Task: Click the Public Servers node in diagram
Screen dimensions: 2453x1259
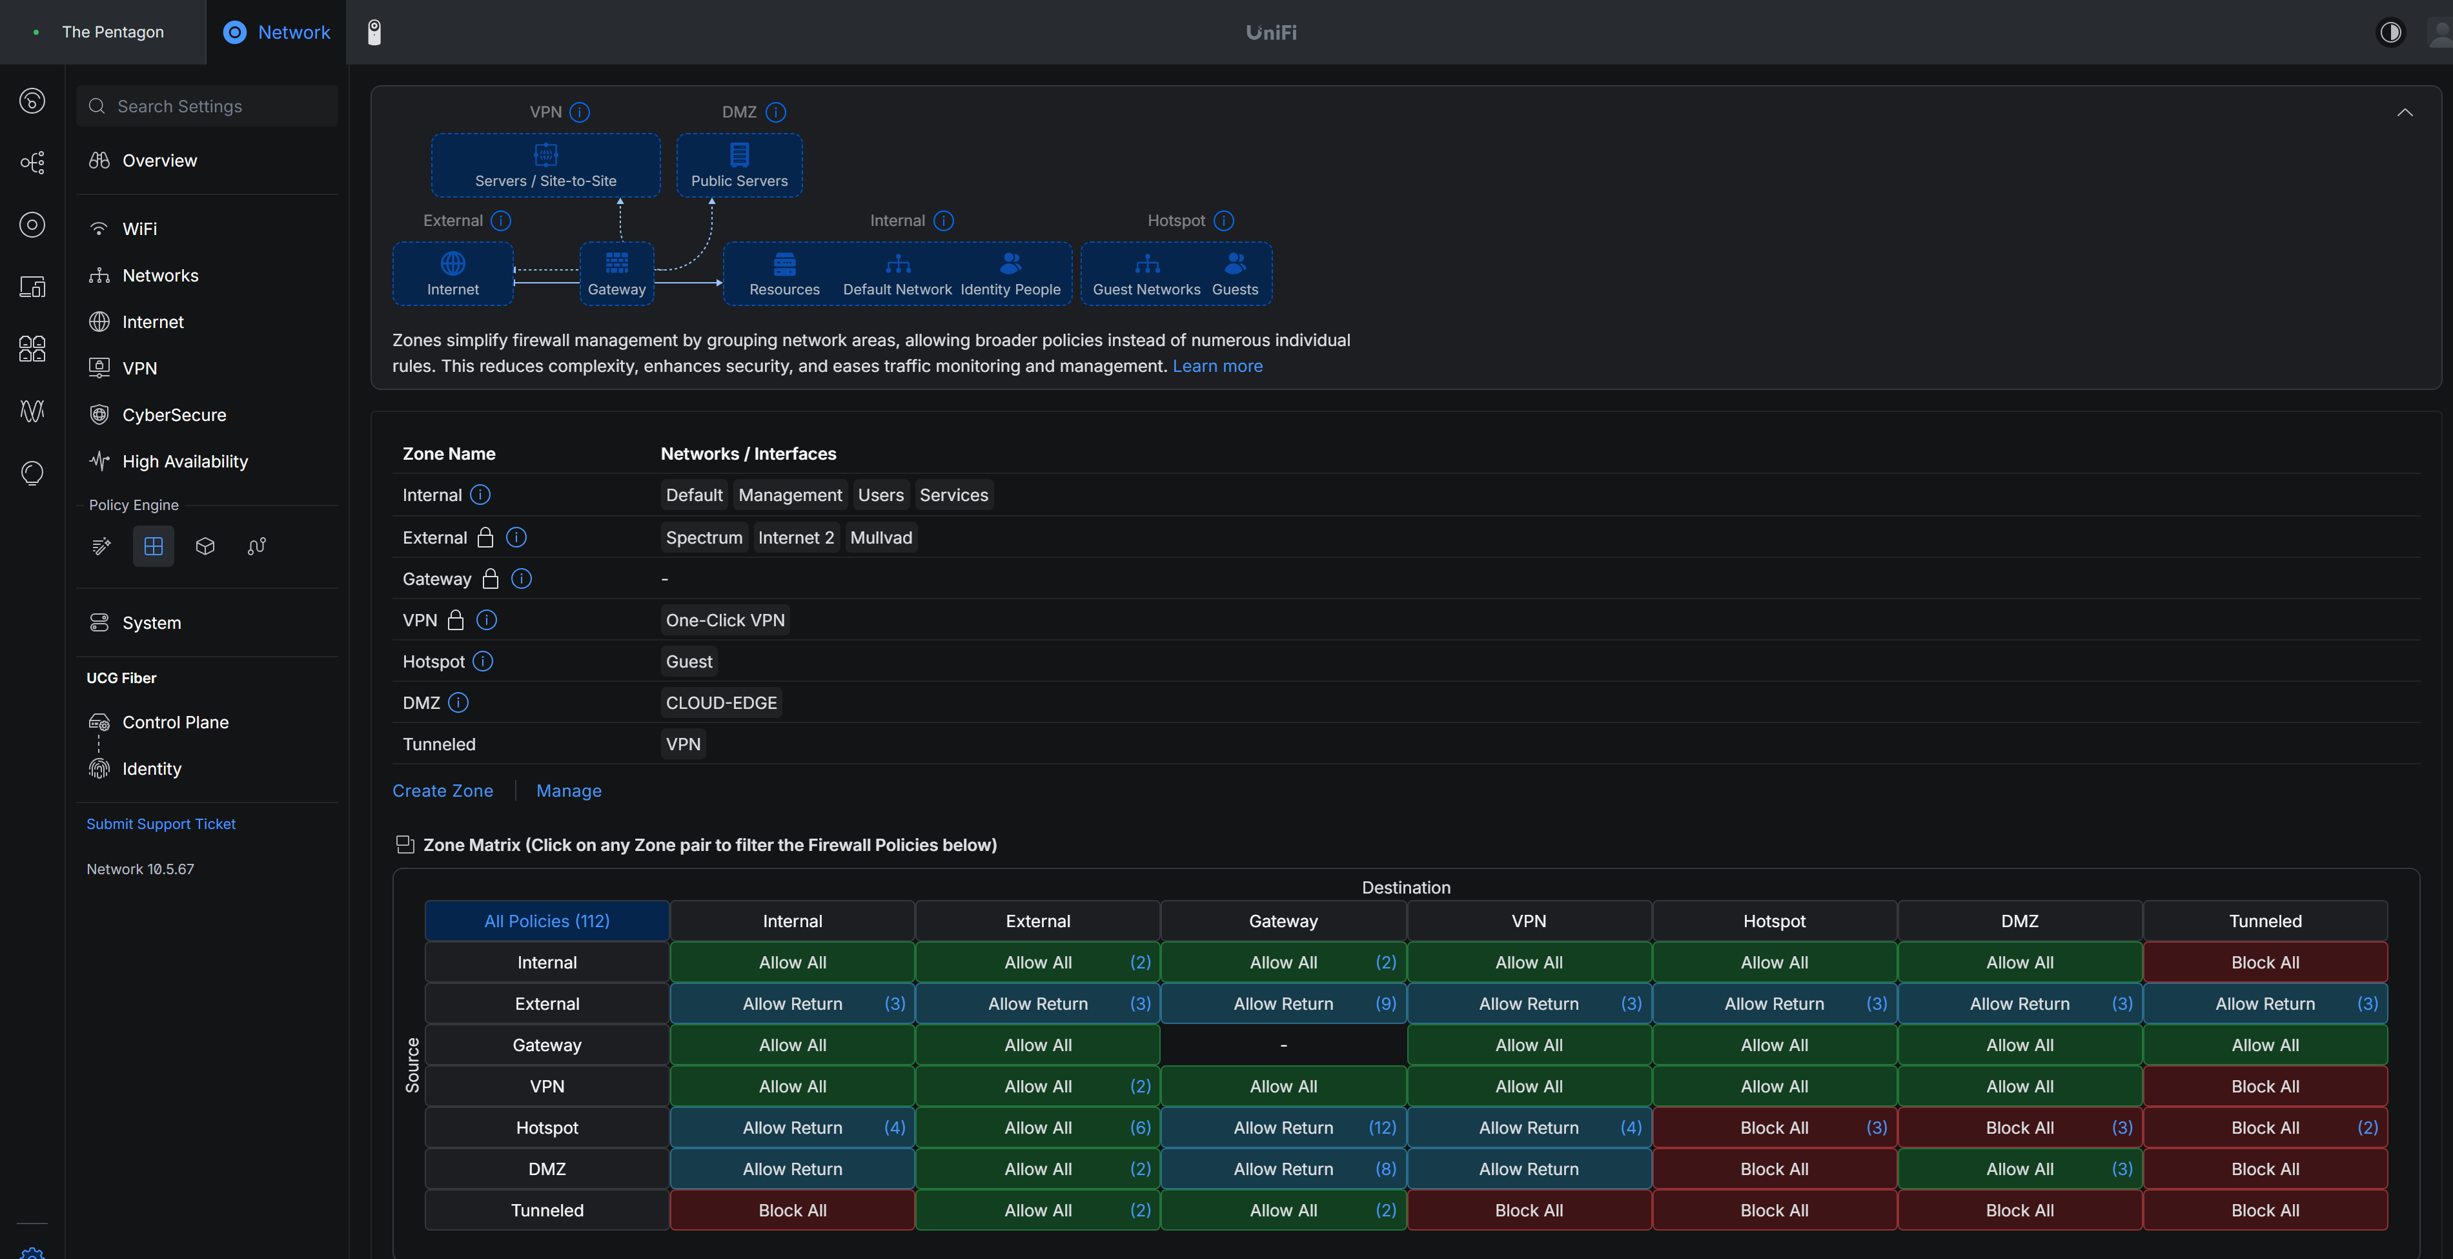Action: click(740, 166)
